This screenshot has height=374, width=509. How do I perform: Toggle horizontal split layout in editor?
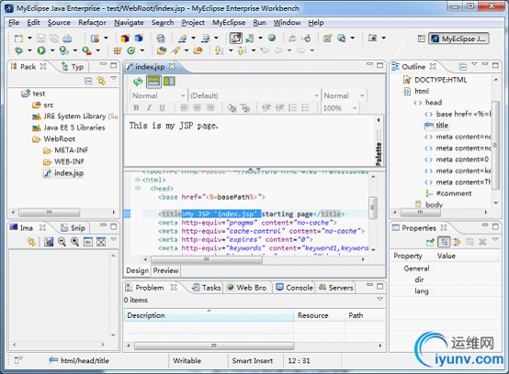pos(153,82)
